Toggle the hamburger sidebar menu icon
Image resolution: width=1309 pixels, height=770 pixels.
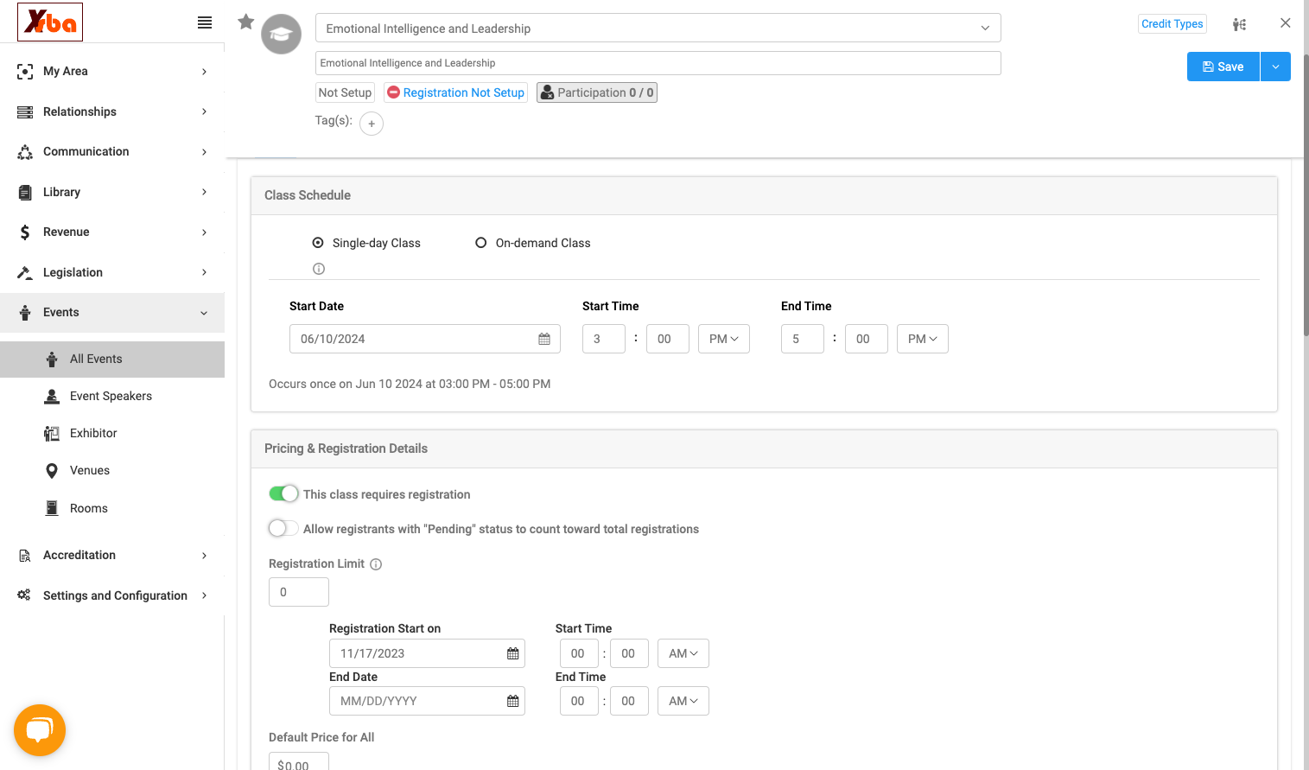205,22
